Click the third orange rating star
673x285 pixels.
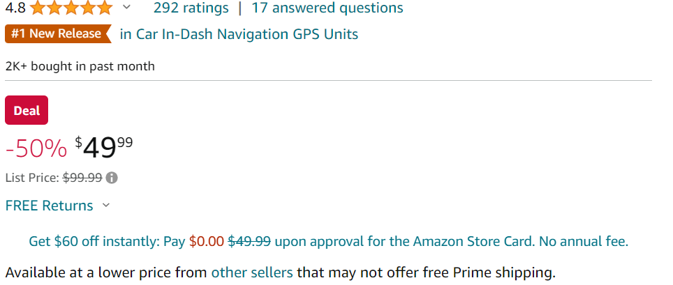71,8
